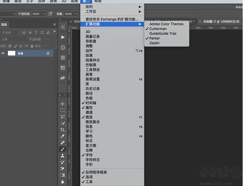Viewport: 243px width, 186px height.
Task: Select the Blur droplet tool
Action: [x=63, y=182]
